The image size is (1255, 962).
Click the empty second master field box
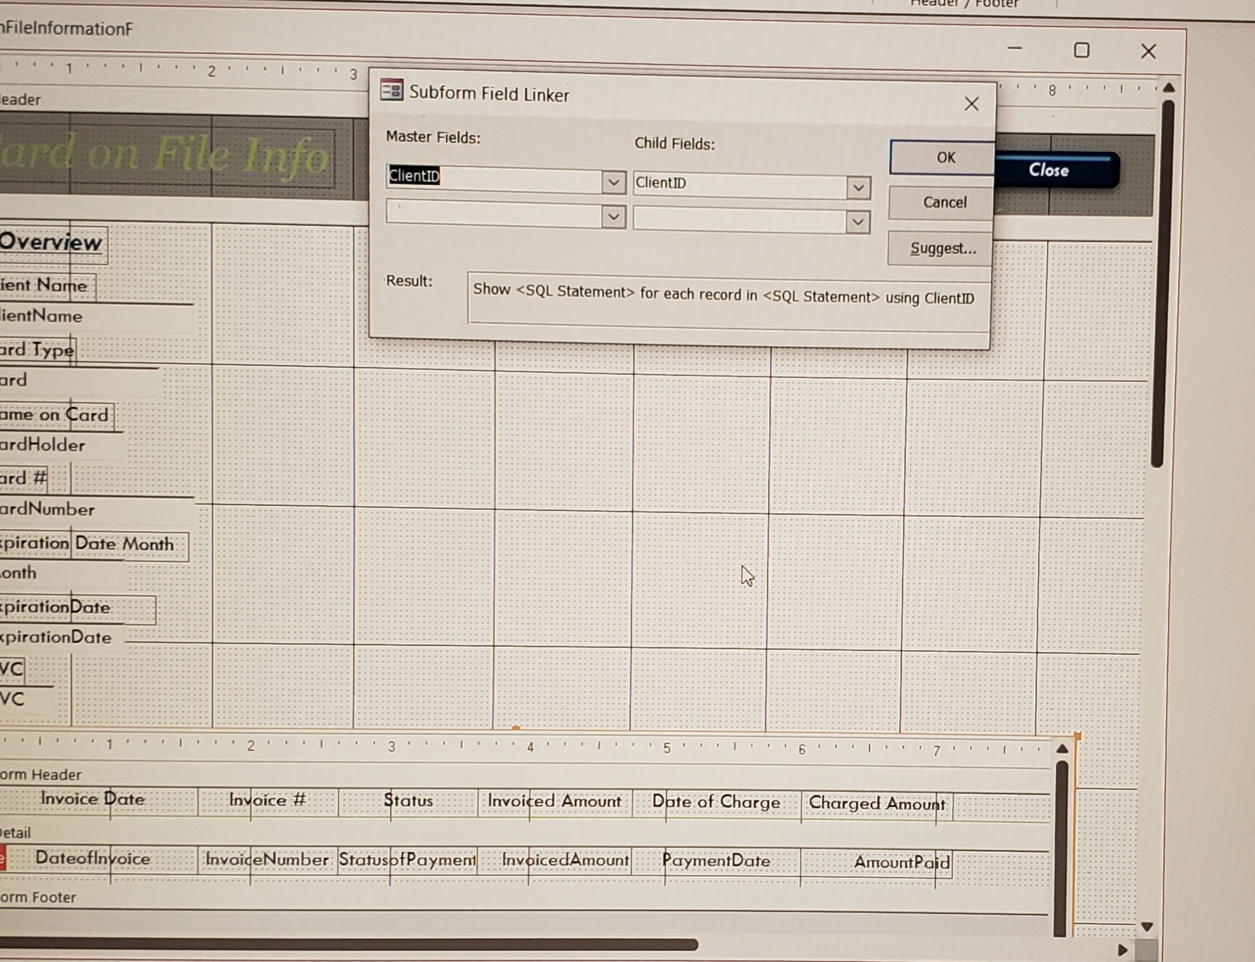pyautogui.click(x=494, y=213)
